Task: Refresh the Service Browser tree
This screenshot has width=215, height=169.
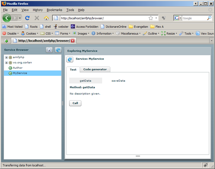Action: [x=58, y=50]
